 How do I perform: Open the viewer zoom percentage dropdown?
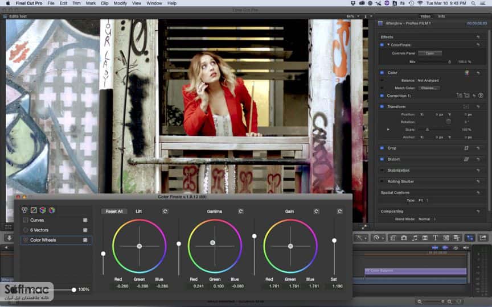point(352,16)
